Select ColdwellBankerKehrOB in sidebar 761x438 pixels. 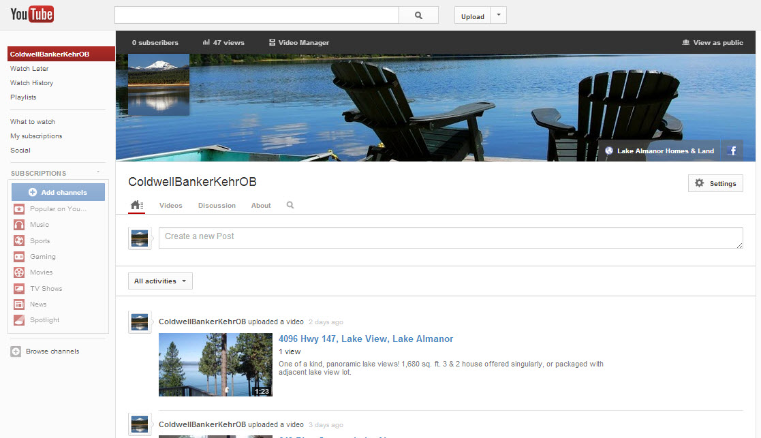(61, 54)
